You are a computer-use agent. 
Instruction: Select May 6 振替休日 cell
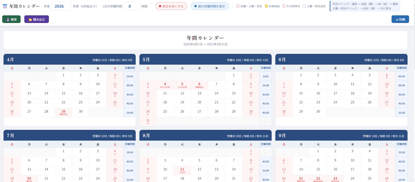(x=199, y=85)
